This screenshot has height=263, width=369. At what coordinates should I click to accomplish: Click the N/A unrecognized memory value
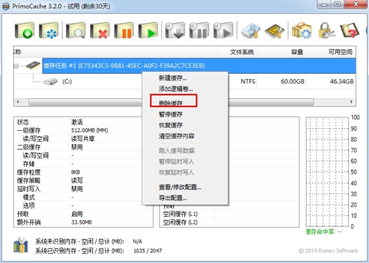137,241
